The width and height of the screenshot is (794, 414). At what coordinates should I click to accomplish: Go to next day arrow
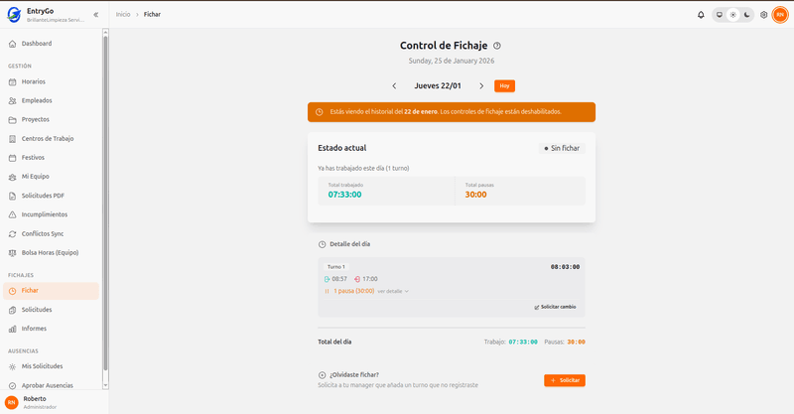481,86
